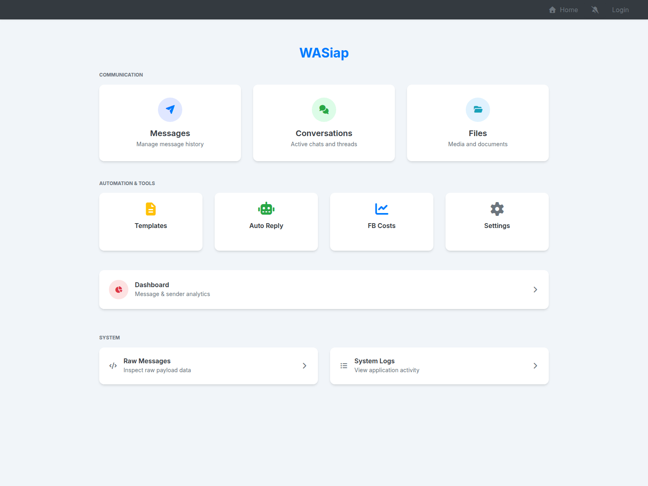Click the FB Costs line chart icon

coord(382,209)
